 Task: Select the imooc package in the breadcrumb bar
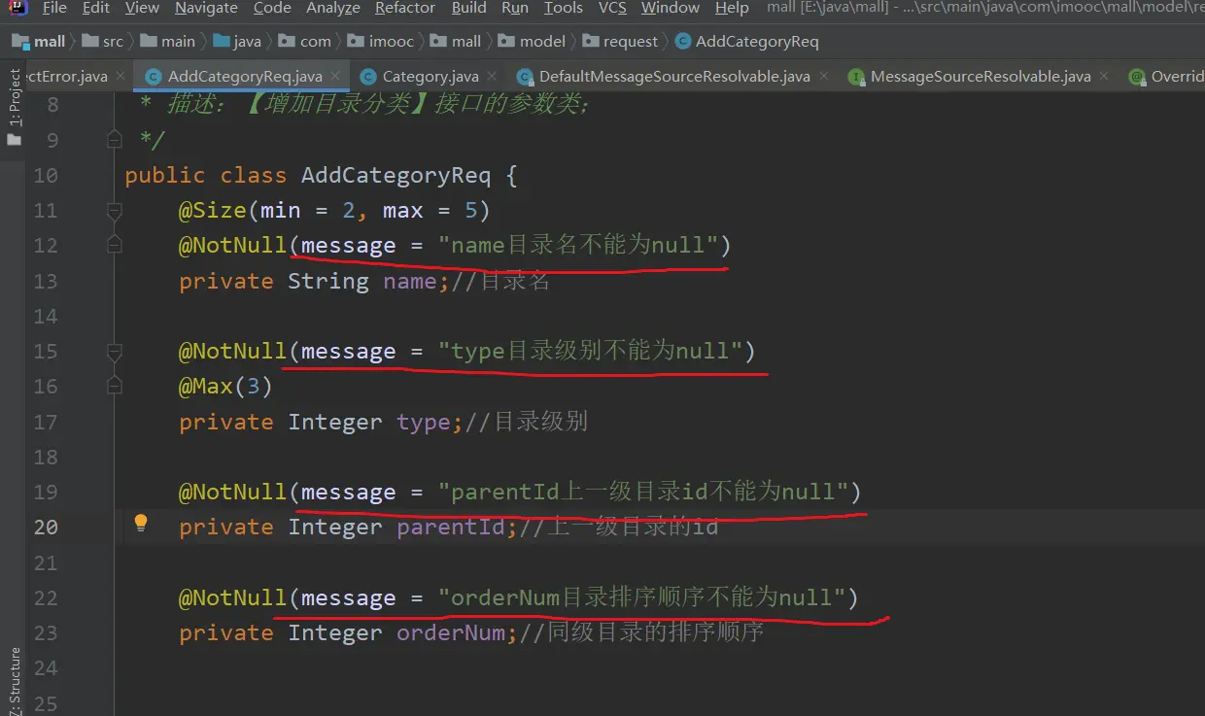tap(391, 42)
